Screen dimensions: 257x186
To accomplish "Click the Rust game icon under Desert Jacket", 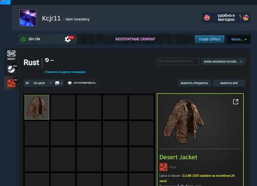I will click(x=163, y=167).
